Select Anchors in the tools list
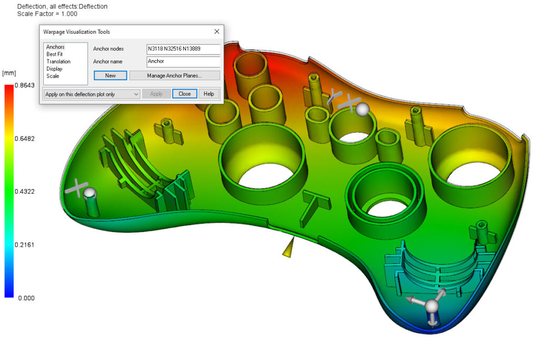The image size is (540, 360). point(55,47)
